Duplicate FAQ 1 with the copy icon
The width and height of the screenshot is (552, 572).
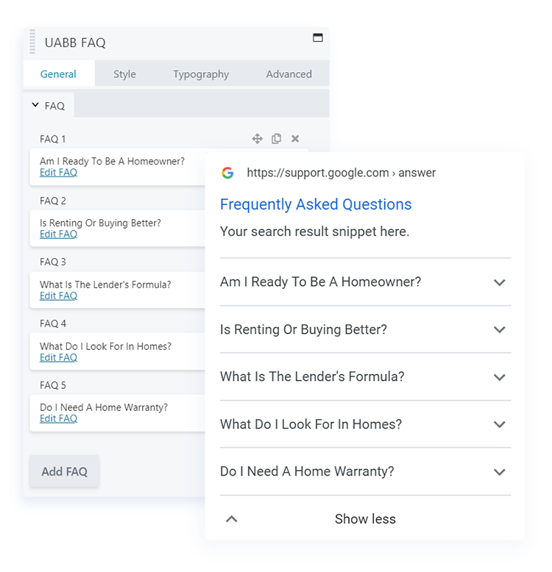tap(276, 138)
